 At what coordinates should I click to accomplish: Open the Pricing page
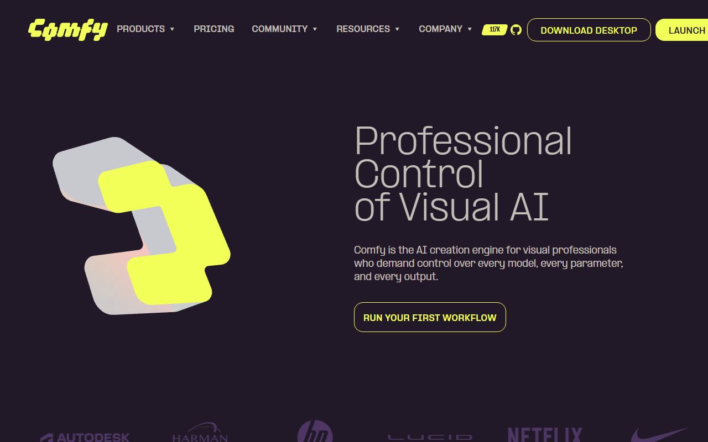[214, 29]
